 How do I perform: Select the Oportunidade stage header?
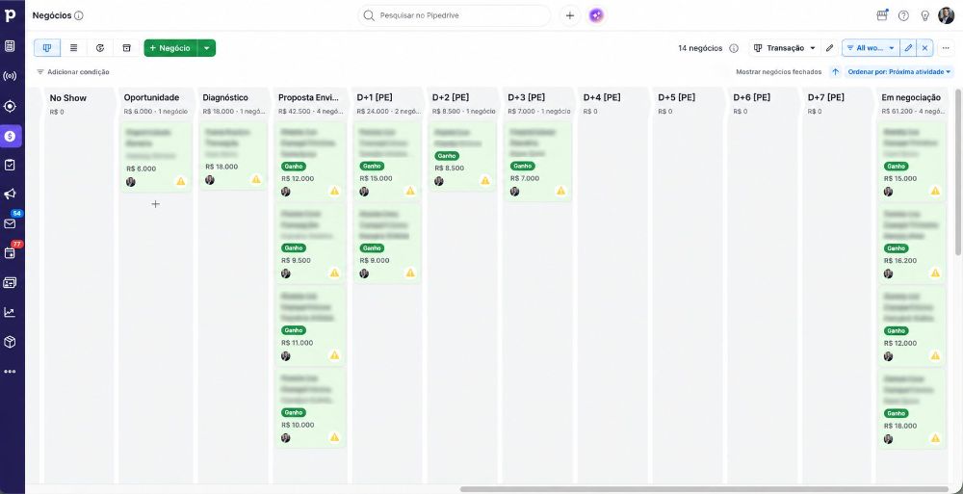coord(152,97)
